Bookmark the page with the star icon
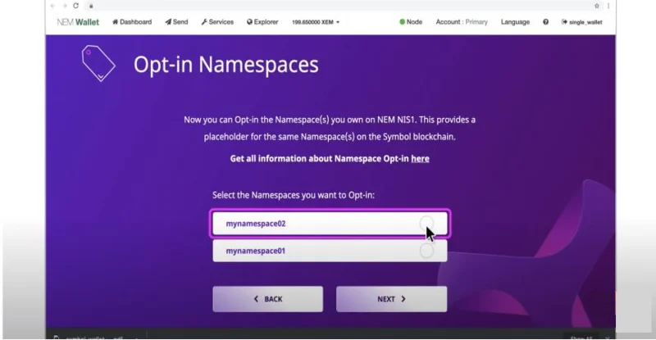The width and height of the screenshot is (656, 340). tap(597, 6)
